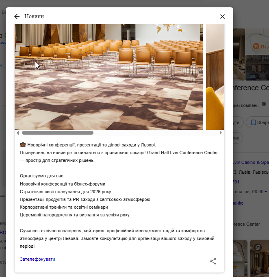269x277 pixels.
Task: Close the Новини dialog
Action: pos(222,16)
